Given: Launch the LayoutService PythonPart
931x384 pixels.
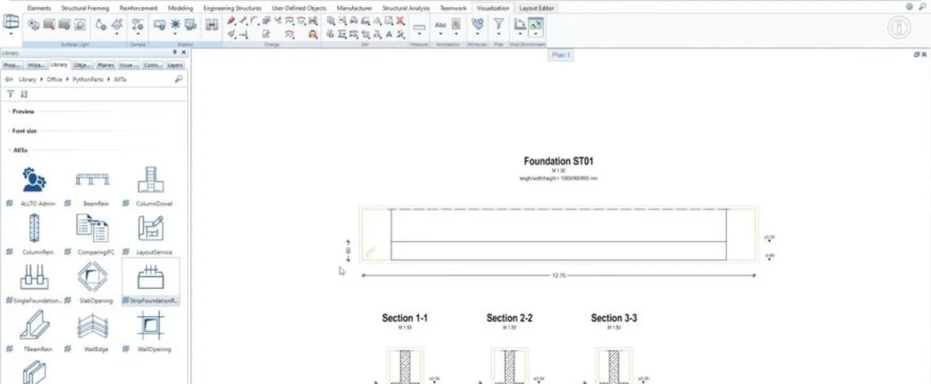Looking at the screenshot, I should tap(150, 234).
